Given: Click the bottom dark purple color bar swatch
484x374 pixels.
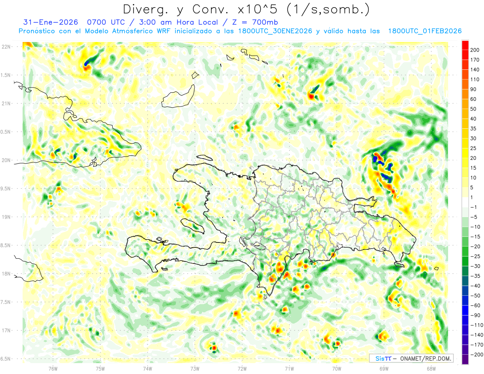Looking at the screenshot, I should coord(465,359).
